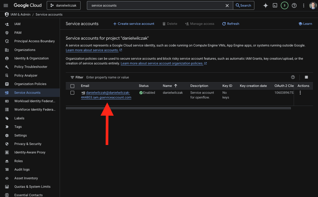The height and width of the screenshot is (197, 318).
Task: Open Audit logs sidebar item
Action: tap(22, 170)
